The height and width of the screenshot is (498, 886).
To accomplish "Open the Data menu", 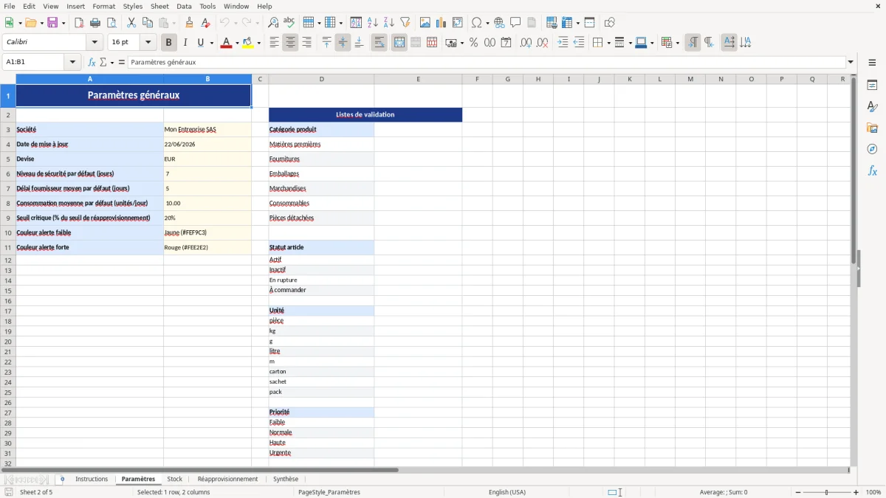I will [184, 6].
